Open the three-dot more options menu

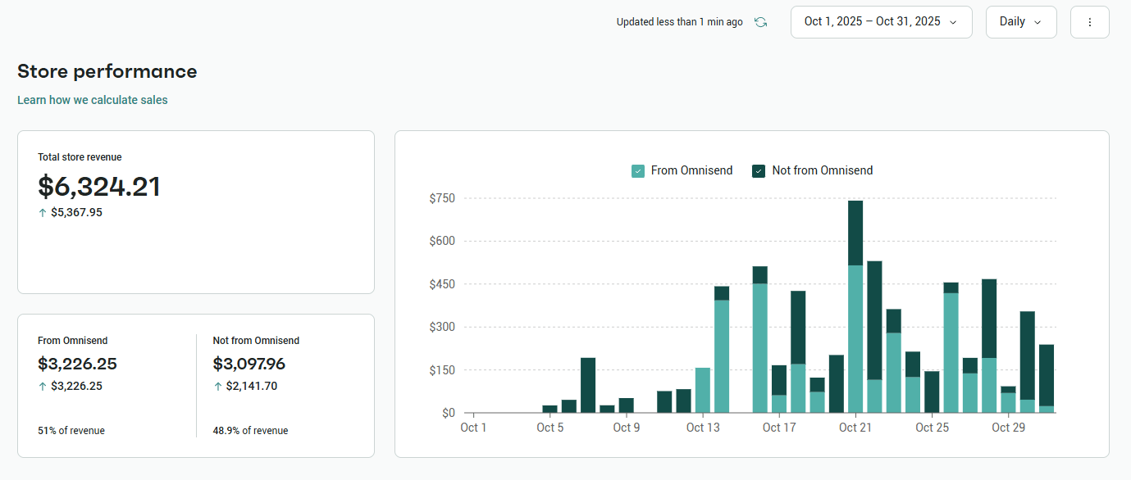[1089, 22]
